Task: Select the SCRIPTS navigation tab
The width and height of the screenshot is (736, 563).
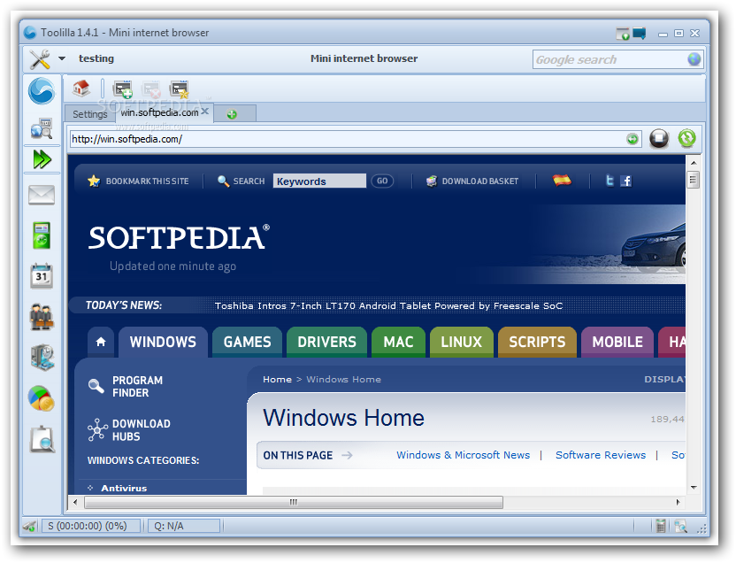Action: (x=537, y=342)
